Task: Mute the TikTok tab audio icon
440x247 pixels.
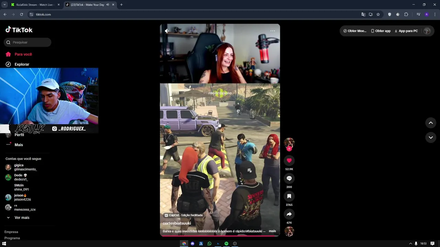Action: pyautogui.click(x=108, y=5)
